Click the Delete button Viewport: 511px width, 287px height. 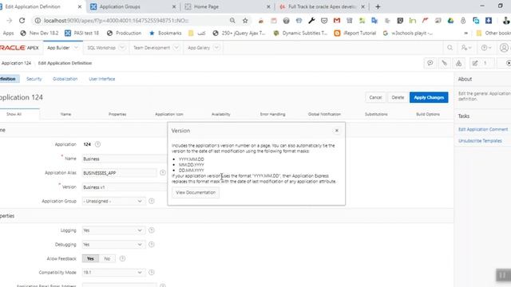[x=398, y=97]
